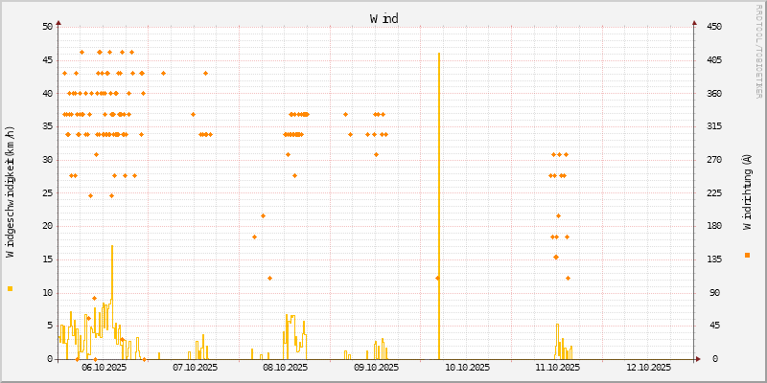Viewport: 767px width, 383px height.
Task: Click the yellow wind speed legend square
Action: point(10,288)
